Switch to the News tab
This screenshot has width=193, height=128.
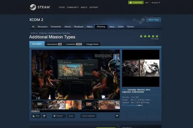(112, 27)
